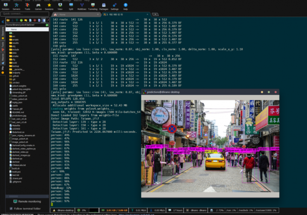Click the SFTP download arrow icon
This screenshot has height=215, width=307.
click(12, 20)
